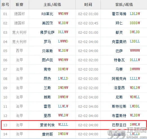Open away team 阿雅克肖
This screenshot has width=147, height=139.
pos(119,79)
